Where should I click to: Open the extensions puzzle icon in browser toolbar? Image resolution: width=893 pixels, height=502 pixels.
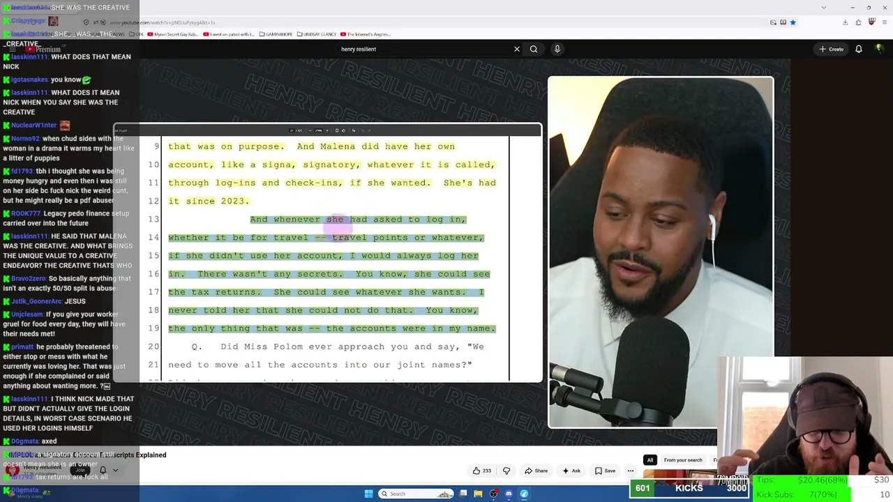pos(858,22)
